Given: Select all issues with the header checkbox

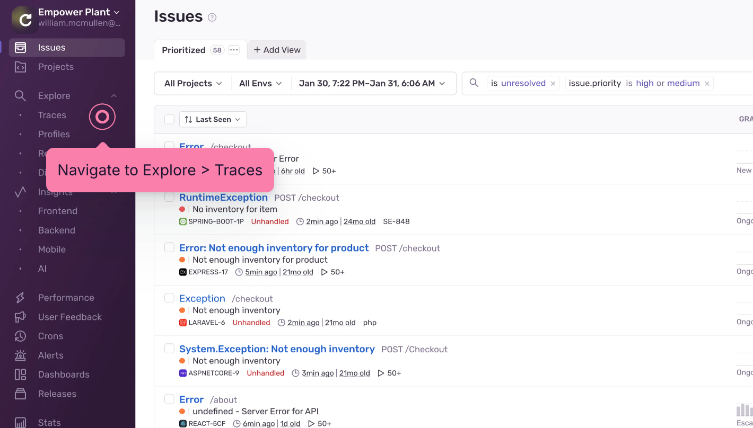Looking at the screenshot, I should (169, 119).
